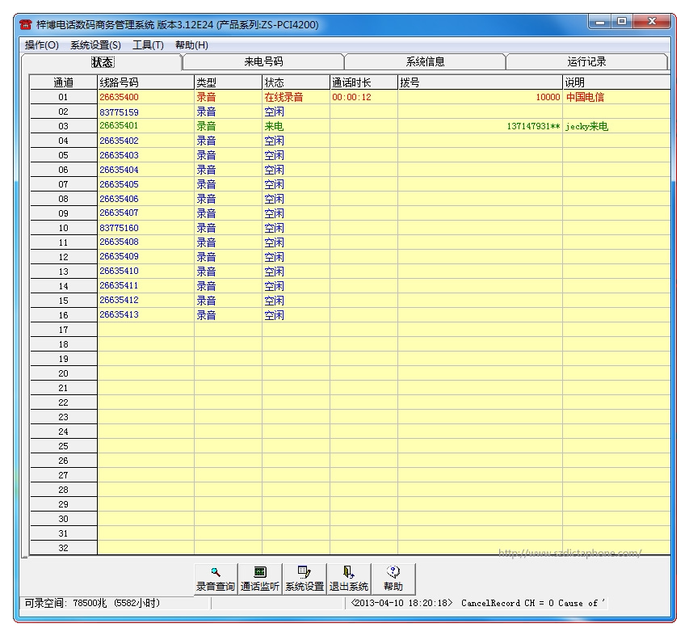
Task: Click the 帮助 help toolbar button
Action: coord(393,579)
